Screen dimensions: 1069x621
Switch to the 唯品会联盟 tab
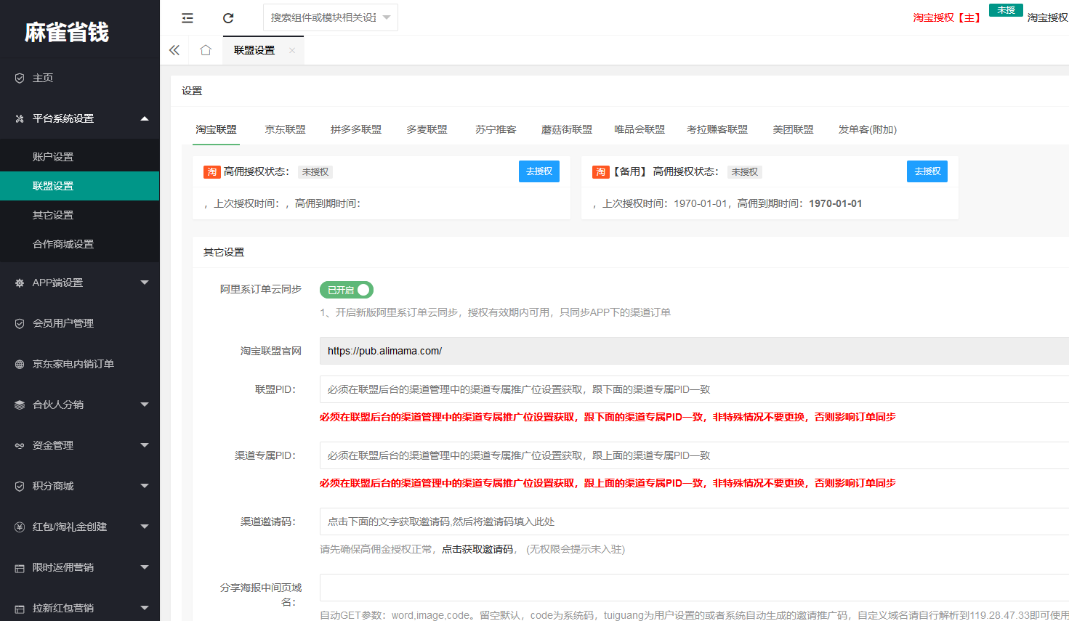pos(640,129)
